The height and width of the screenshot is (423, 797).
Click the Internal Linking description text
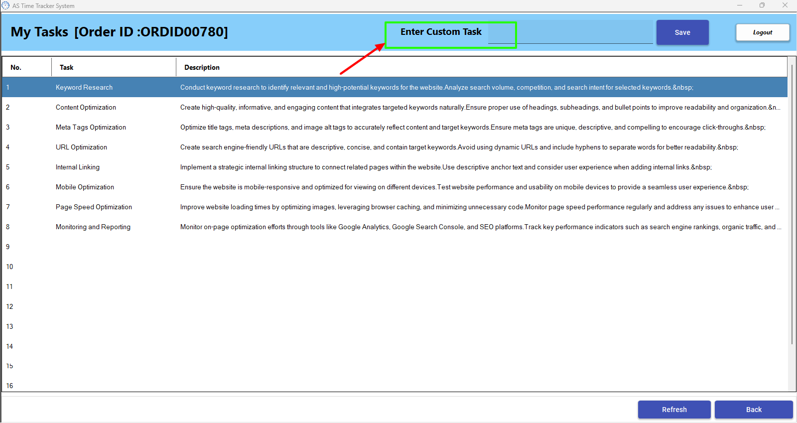[446, 167]
